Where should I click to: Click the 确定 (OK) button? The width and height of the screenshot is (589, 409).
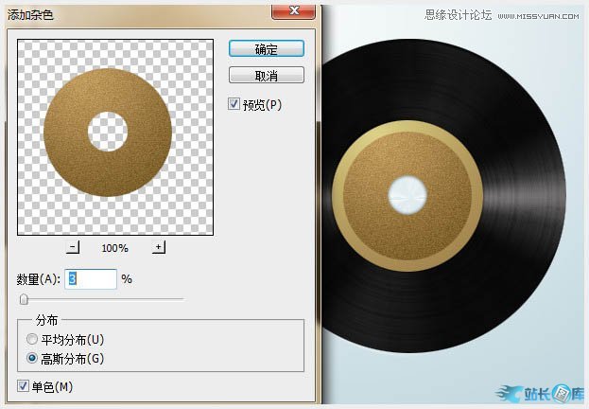(x=266, y=47)
